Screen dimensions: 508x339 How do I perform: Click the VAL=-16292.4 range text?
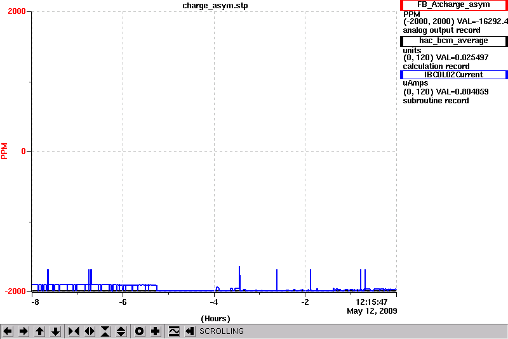tap(482, 22)
